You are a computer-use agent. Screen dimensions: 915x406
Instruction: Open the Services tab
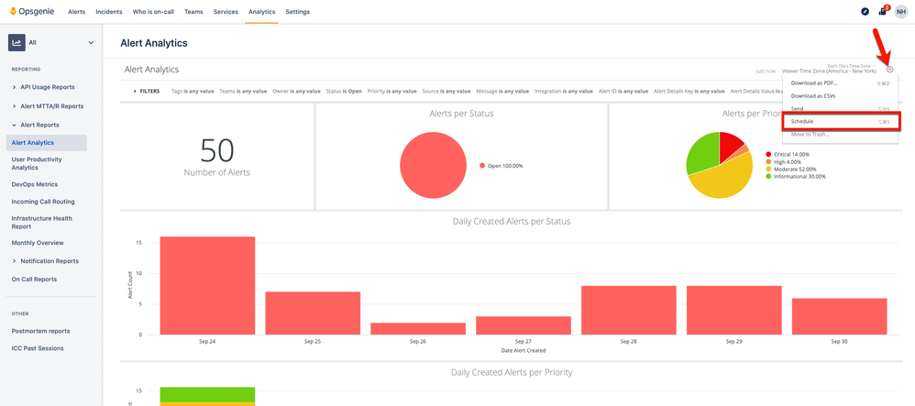click(x=226, y=12)
